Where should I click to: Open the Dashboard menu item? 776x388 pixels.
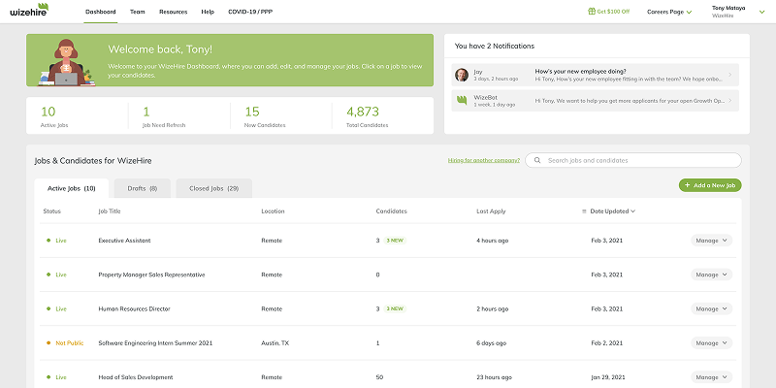101,12
